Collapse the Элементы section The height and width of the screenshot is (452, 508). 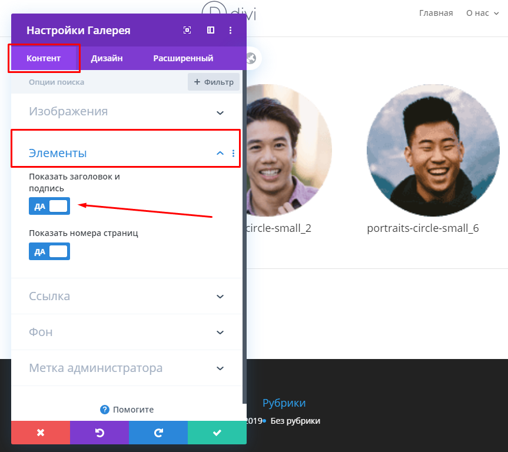(220, 154)
